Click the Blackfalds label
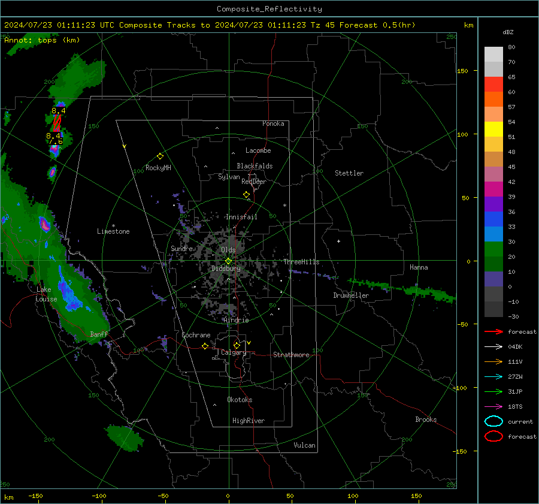This screenshot has height=504, width=539. 255,166
